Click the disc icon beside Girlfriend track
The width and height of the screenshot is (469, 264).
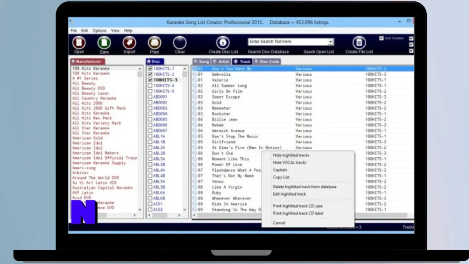(x=195, y=142)
